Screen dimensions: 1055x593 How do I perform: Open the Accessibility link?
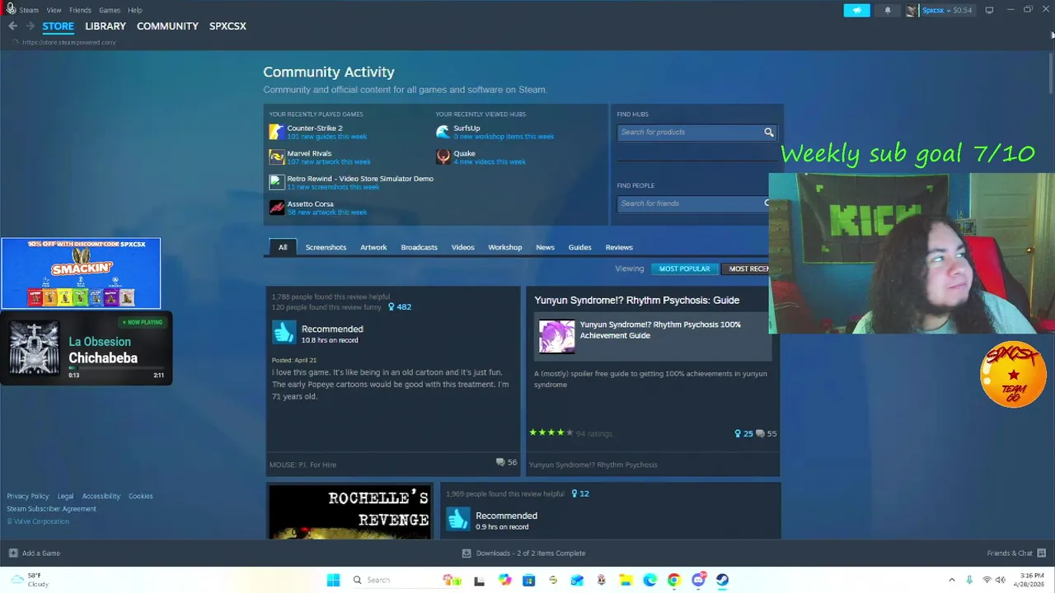(101, 496)
